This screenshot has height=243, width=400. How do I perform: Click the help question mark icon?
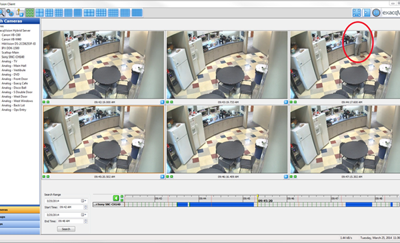(x=376, y=13)
